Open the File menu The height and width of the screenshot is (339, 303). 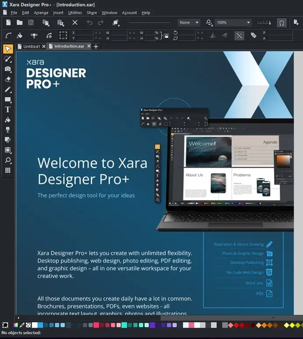coord(14,13)
